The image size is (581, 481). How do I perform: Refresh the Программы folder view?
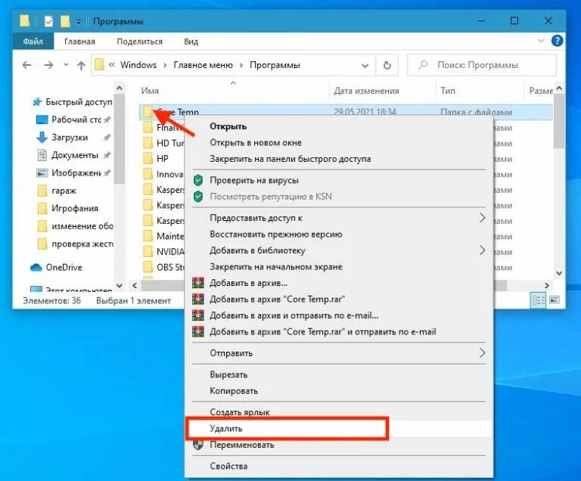[387, 65]
